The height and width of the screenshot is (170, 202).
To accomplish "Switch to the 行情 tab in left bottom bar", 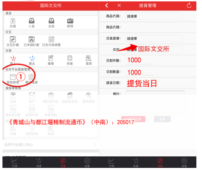I will coord(14,163).
